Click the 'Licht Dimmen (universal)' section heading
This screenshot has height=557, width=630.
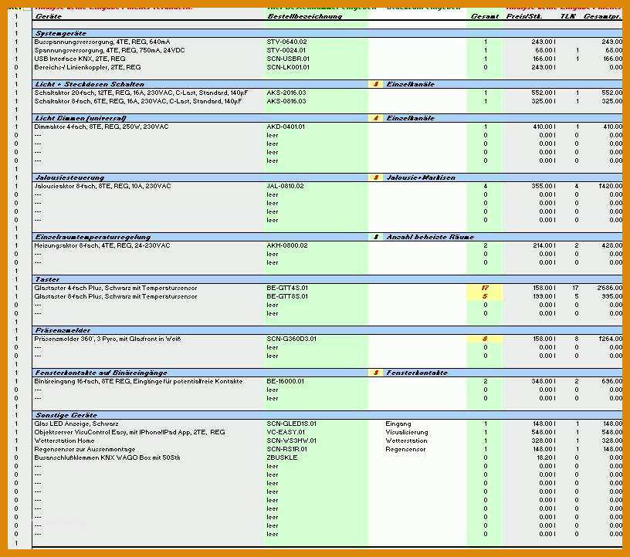pyautogui.click(x=80, y=118)
